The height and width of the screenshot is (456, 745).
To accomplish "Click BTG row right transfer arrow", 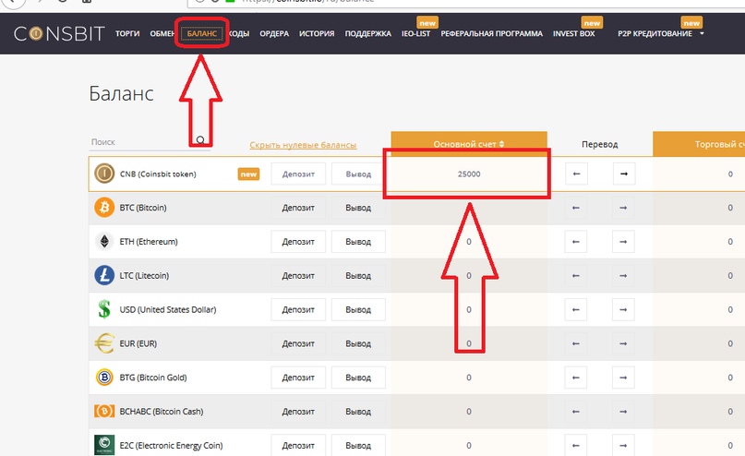I will point(623,378).
